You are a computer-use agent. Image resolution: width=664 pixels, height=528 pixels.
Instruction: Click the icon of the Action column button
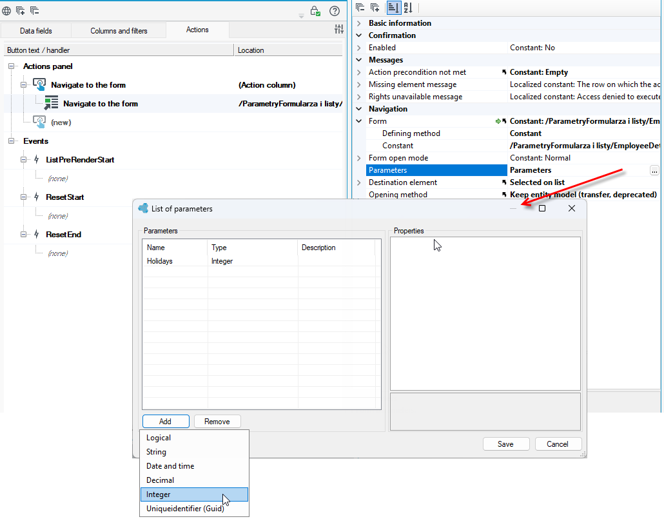(39, 84)
